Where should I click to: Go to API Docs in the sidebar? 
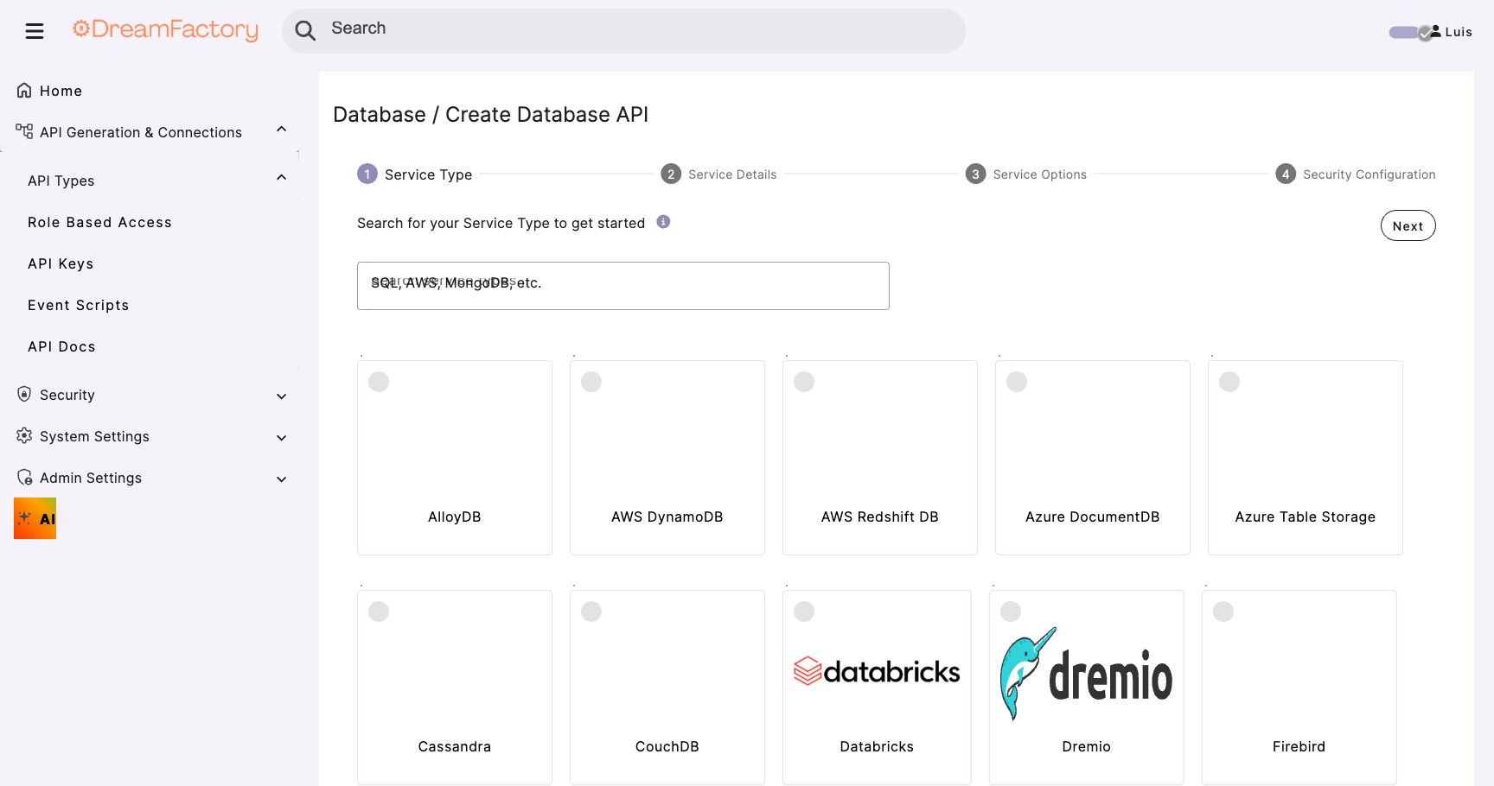[x=61, y=345]
